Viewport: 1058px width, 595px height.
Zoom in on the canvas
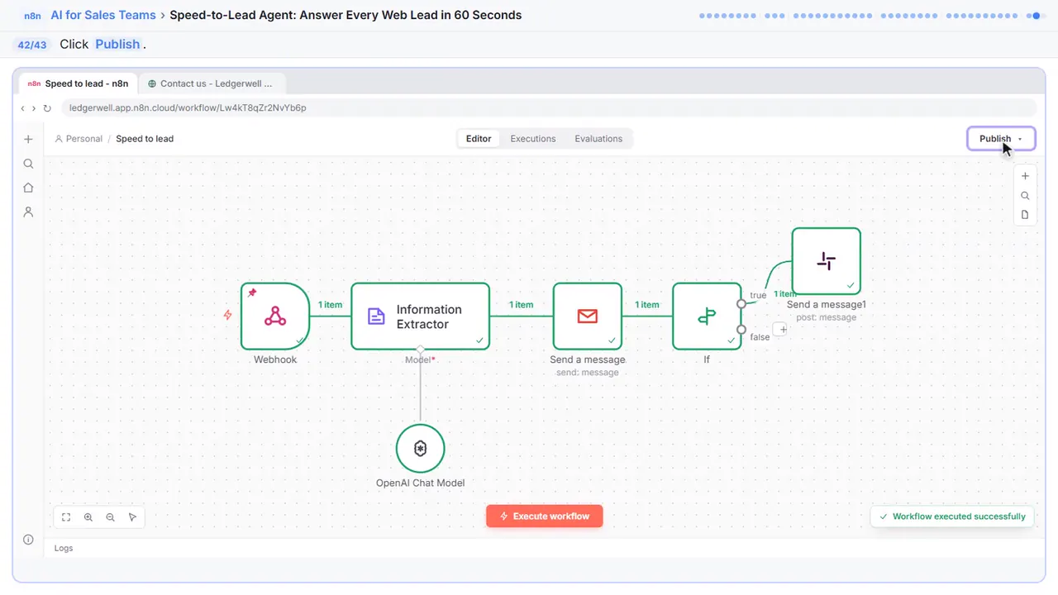click(x=88, y=517)
